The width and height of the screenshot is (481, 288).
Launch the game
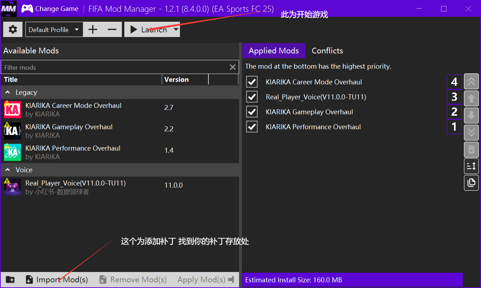(148, 30)
